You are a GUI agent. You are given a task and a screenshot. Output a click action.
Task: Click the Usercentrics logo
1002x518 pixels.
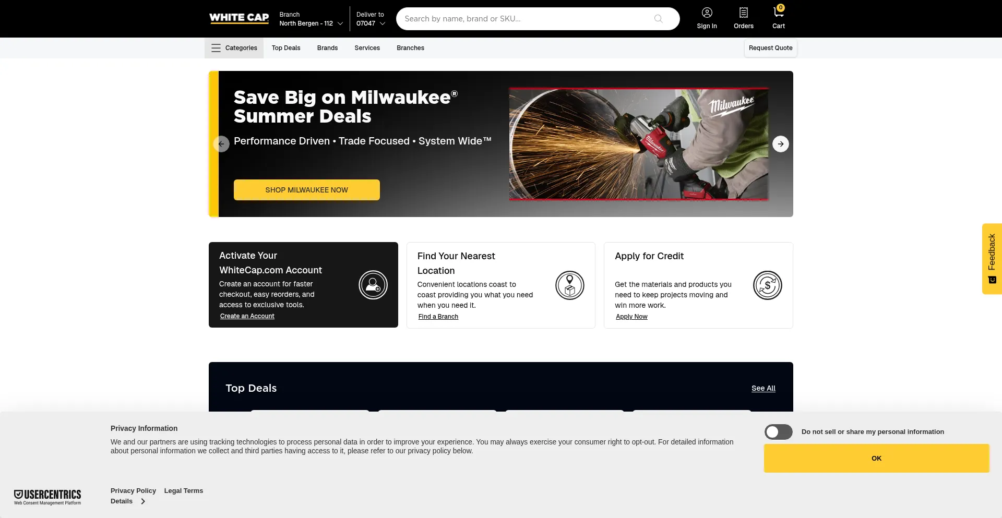coord(47,497)
